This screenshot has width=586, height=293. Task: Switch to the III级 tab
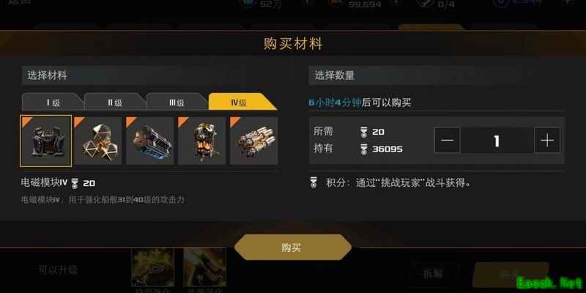(177, 103)
